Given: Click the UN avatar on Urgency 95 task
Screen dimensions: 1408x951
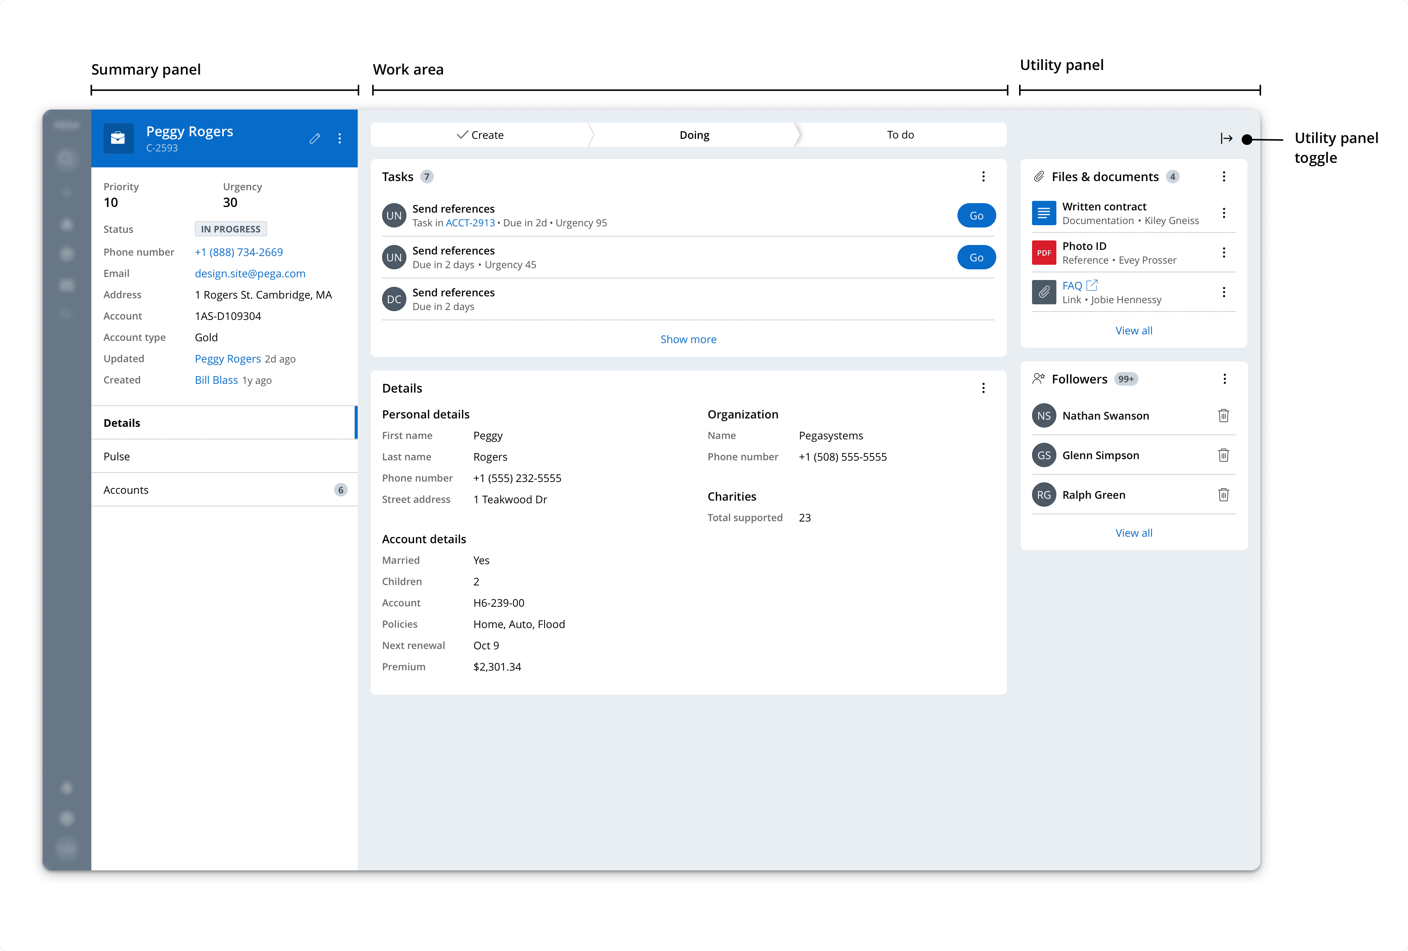Looking at the screenshot, I should coord(394,215).
